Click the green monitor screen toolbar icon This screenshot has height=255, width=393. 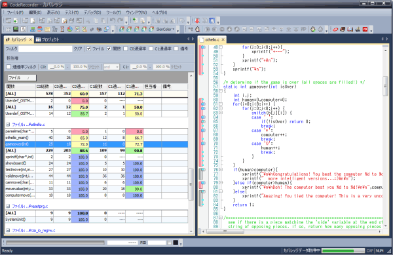[x=16, y=29]
